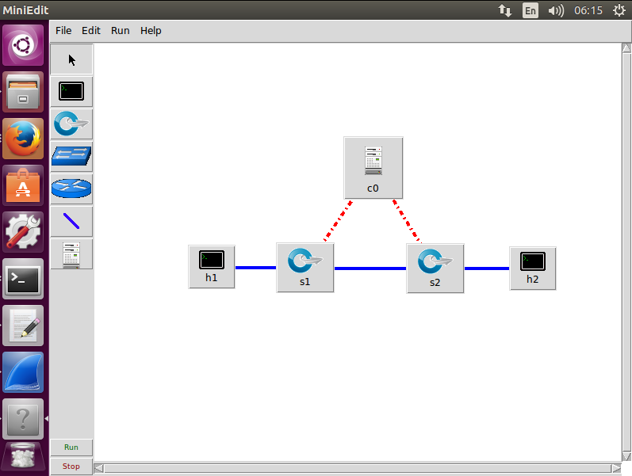Select the Legacy Switch tool

click(x=71, y=156)
